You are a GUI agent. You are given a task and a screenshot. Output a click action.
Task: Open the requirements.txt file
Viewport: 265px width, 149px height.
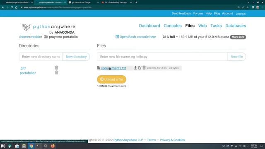(x=113, y=68)
